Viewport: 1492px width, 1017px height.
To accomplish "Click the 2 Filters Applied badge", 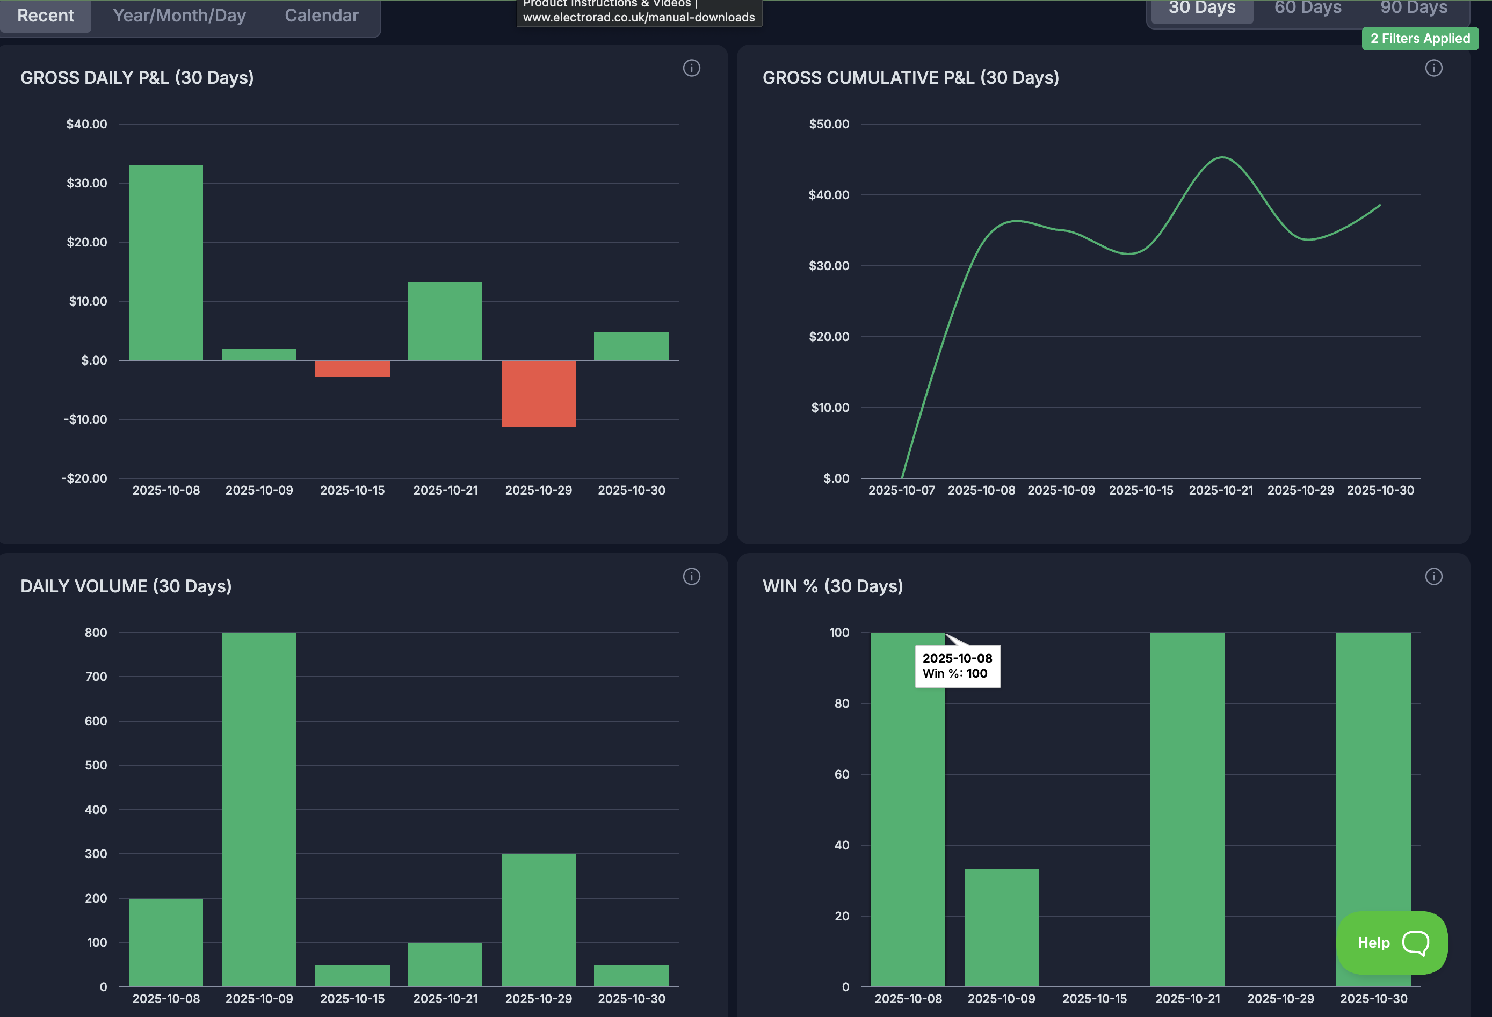I will coord(1419,39).
